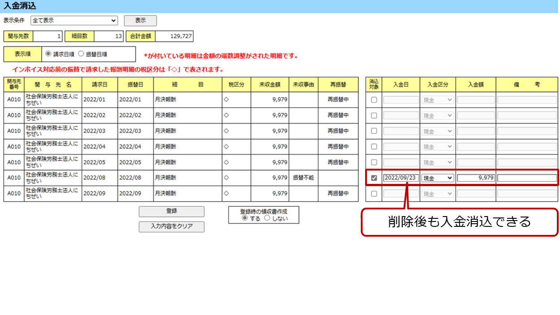Click the 細目数 field showing 13
560x315 pixels.
(x=109, y=36)
